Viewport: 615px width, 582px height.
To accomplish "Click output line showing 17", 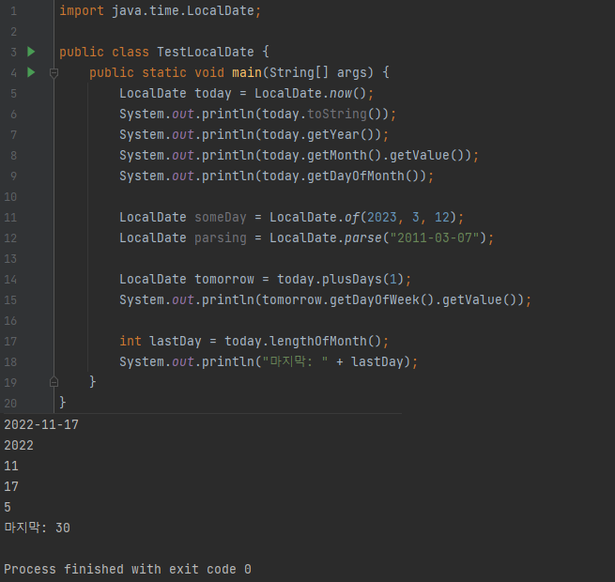I will coord(11,486).
